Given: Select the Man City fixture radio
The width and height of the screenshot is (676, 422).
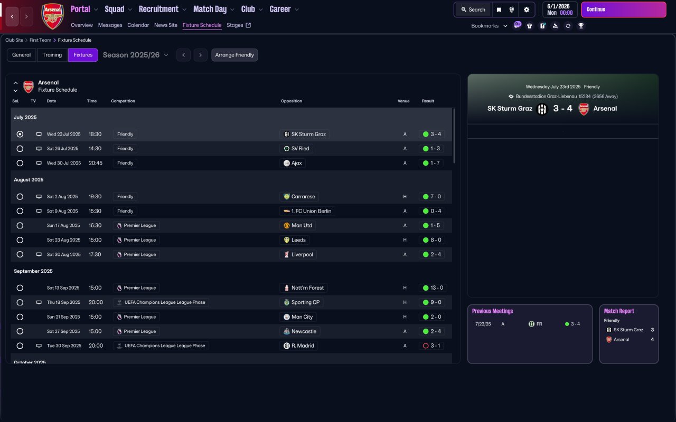Looking at the screenshot, I should click(x=20, y=317).
